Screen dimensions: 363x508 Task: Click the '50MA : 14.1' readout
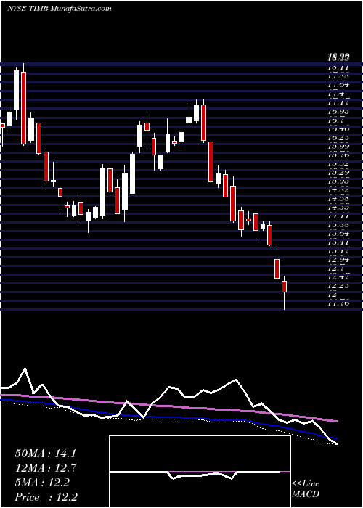[x=45, y=454]
